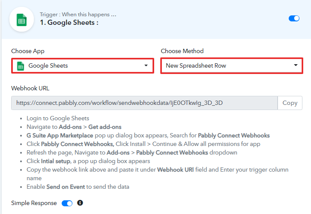The height and width of the screenshot is (214, 311).
Task: Click the 'Click Install > Continue & Allow' instruction line
Action: point(144,144)
